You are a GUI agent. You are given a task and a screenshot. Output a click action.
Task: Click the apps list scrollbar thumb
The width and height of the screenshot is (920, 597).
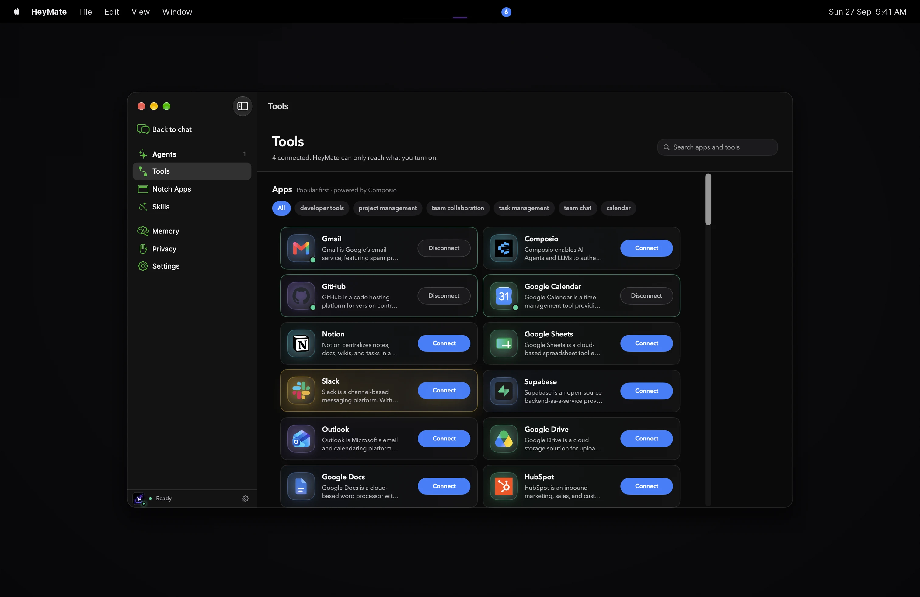[708, 199]
